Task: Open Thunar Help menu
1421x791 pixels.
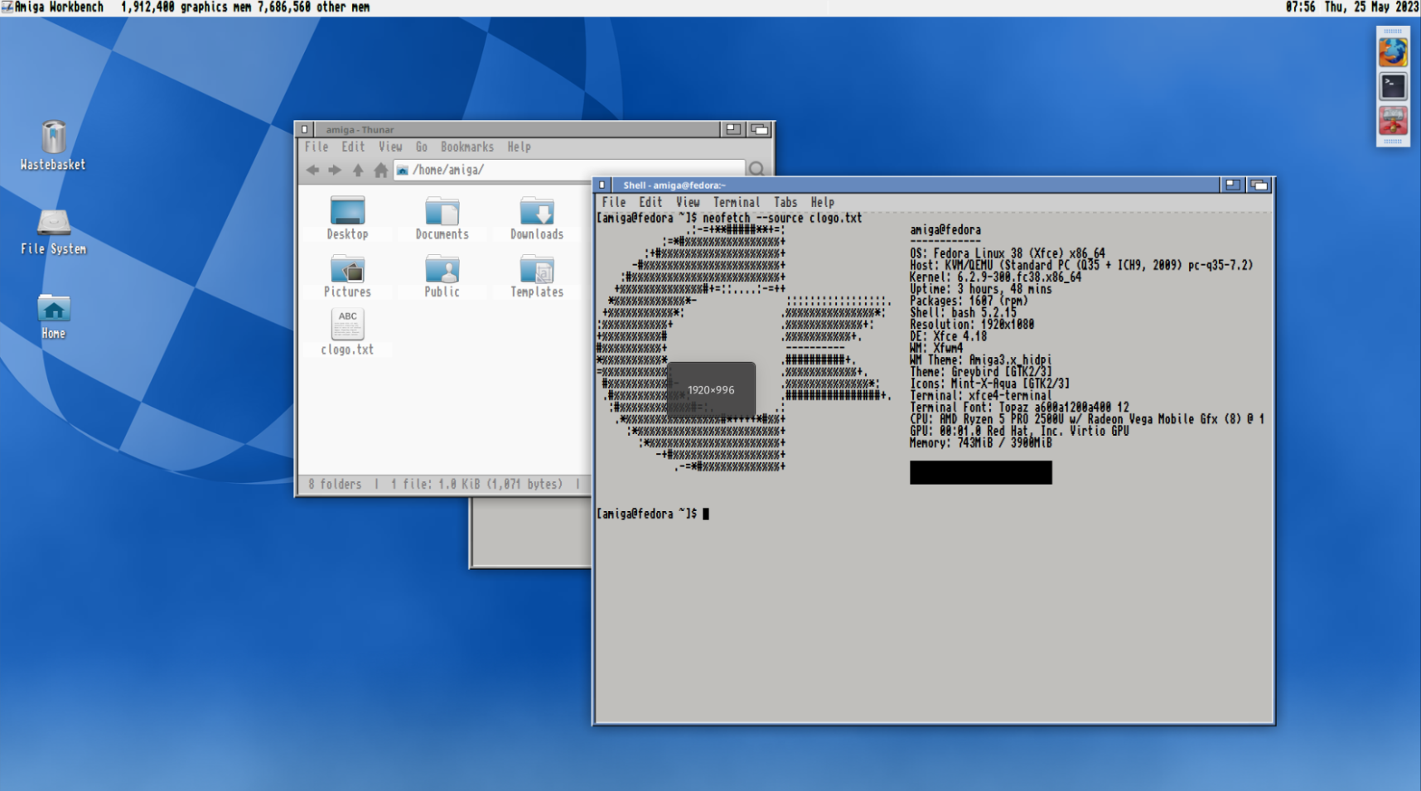Action: [520, 147]
